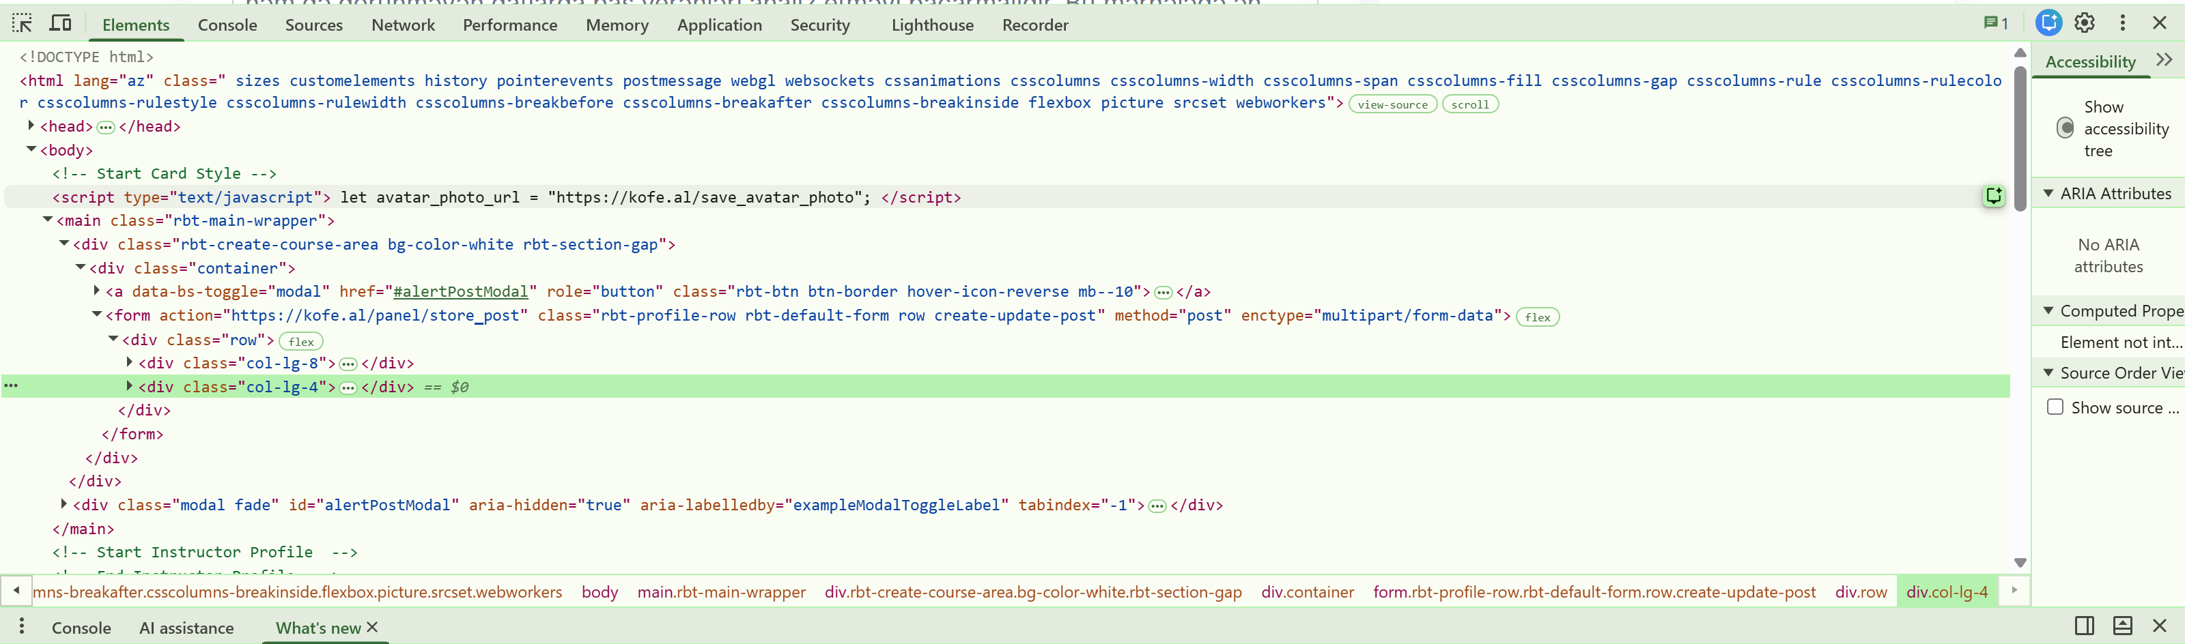
Task: Select body in breadcrumb bar
Action: coord(600,591)
